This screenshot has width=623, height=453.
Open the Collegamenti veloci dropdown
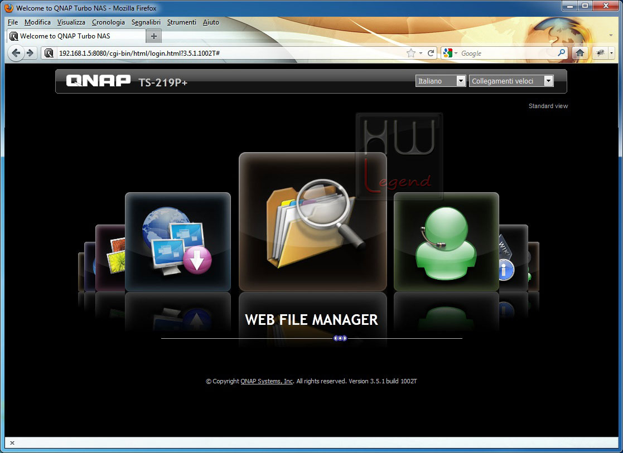coord(511,81)
